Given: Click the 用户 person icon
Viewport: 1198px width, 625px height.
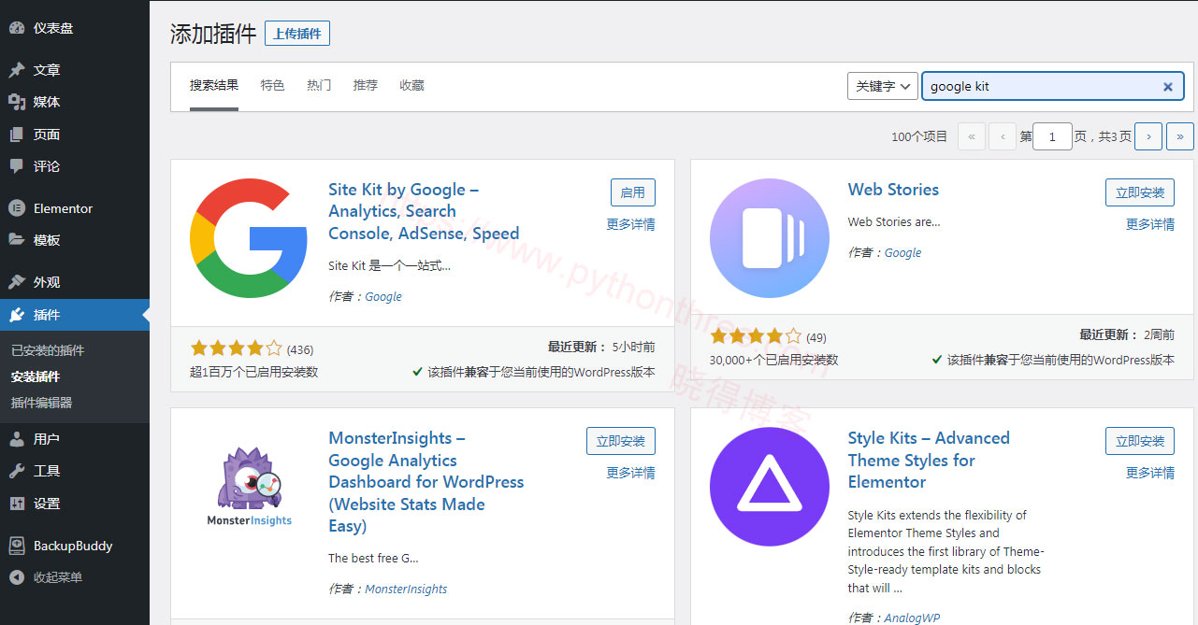Looking at the screenshot, I should click(17, 439).
